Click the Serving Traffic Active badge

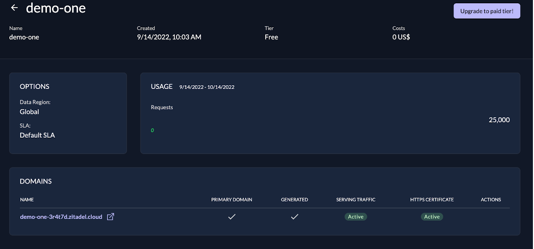tap(356, 217)
